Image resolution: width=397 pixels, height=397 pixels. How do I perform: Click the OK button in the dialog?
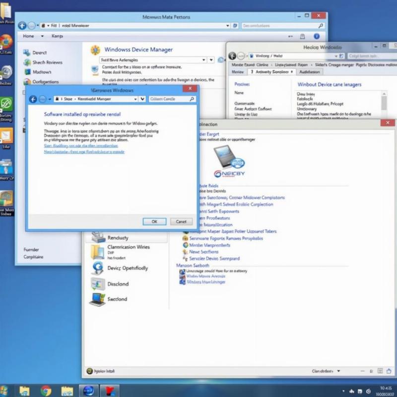(x=154, y=221)
